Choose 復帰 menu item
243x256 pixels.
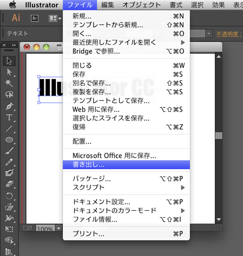click(126, 127)
